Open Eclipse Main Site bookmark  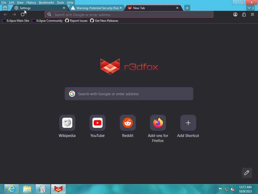pyautogui.click(x=15, y=21)
